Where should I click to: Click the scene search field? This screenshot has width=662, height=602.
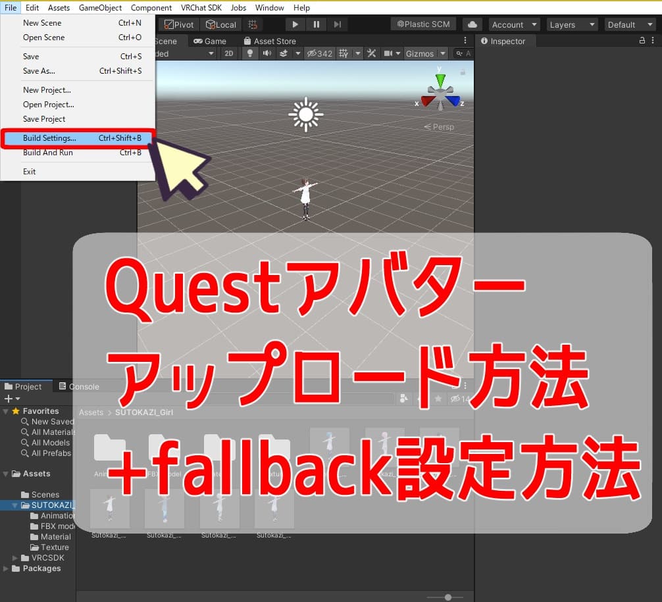click(463, 53)
